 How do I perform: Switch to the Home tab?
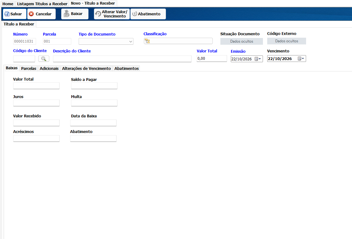click(x=8, y=4)
